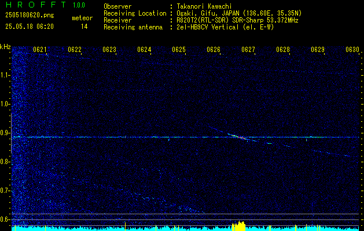This screenshot has height=231, width=364.
Task: Click the large yellow burst in the bottom intensity strip
Action: (238, 226)
